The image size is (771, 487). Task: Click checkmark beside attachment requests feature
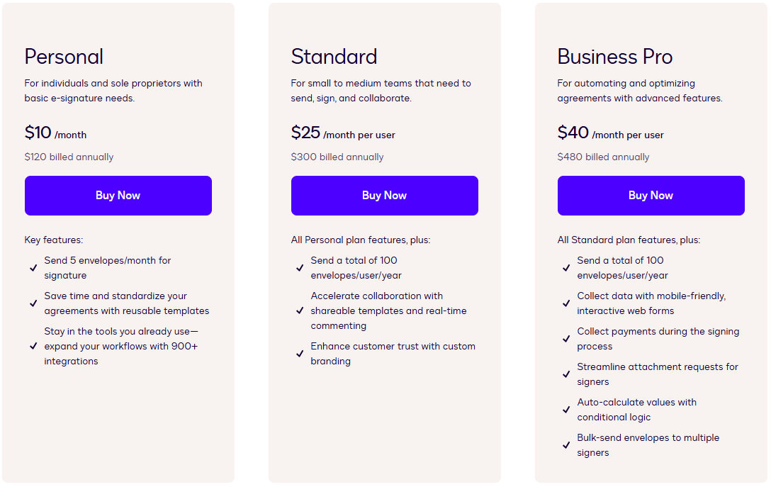[566, 374]
